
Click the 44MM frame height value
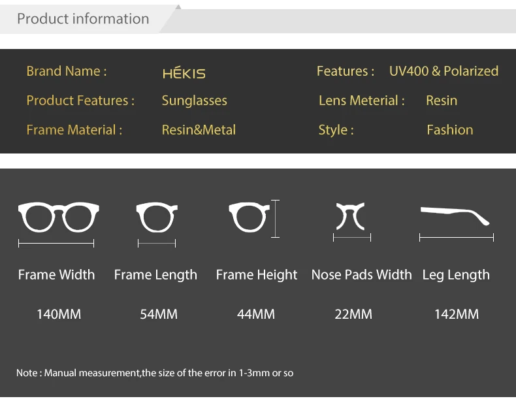coord(256,314)
